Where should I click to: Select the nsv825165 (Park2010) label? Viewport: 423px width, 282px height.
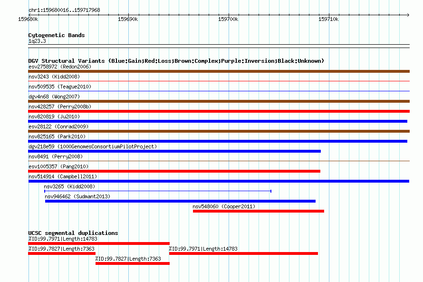(x=57, y=136)
